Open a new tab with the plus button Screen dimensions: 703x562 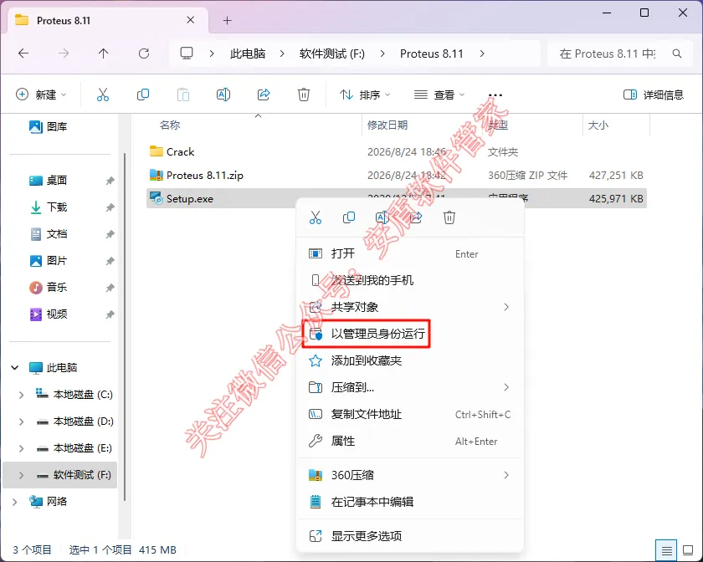(228, 21)
